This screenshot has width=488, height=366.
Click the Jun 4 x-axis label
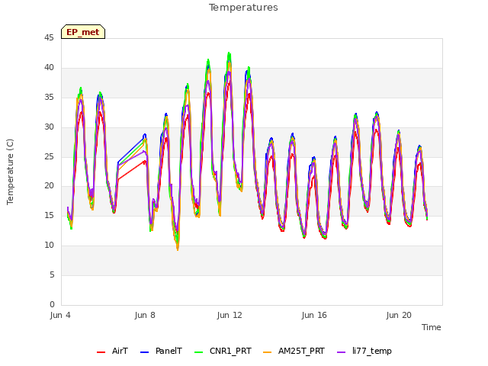60,315
